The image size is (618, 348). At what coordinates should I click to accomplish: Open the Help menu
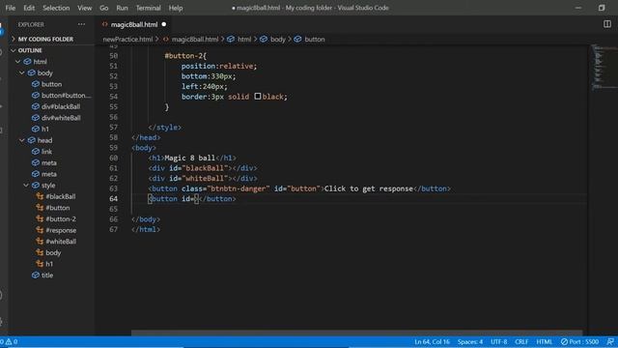coord(176,8)
